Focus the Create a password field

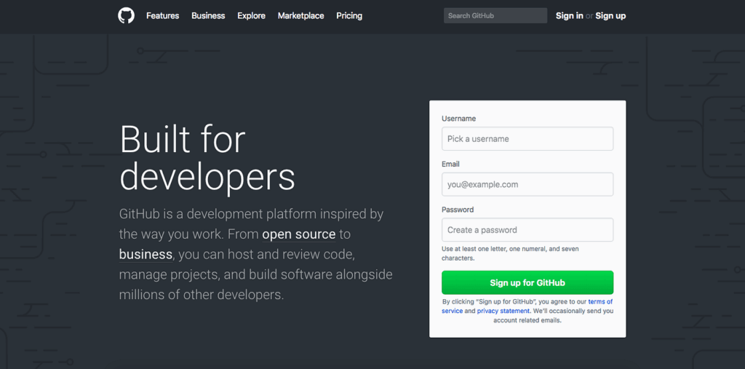point(527,230)
